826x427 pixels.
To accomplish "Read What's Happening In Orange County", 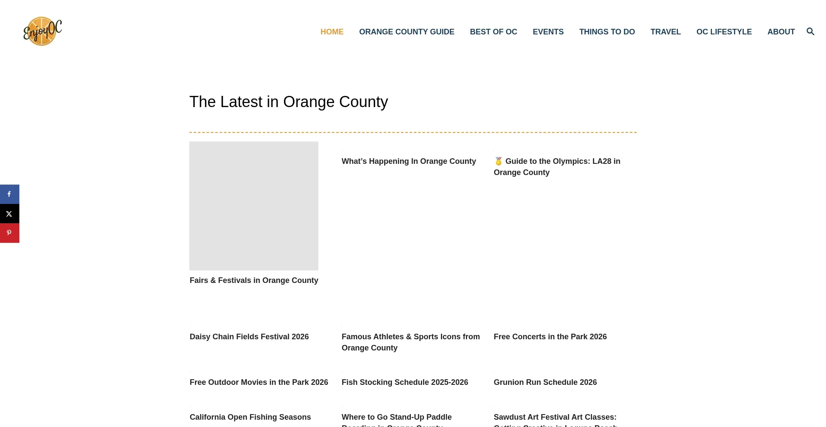I will [x=409, y=161].
